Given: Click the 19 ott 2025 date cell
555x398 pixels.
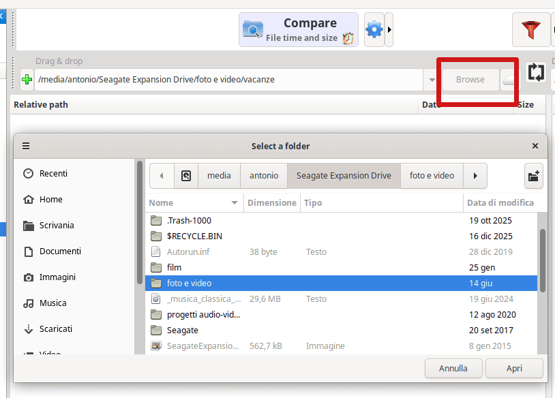Looking at the screenshot, I should (x=490, y=220).
